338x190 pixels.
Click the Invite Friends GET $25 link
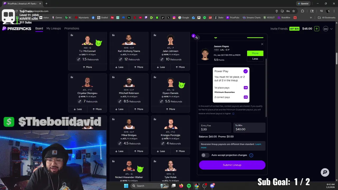(x=285, y=29)
